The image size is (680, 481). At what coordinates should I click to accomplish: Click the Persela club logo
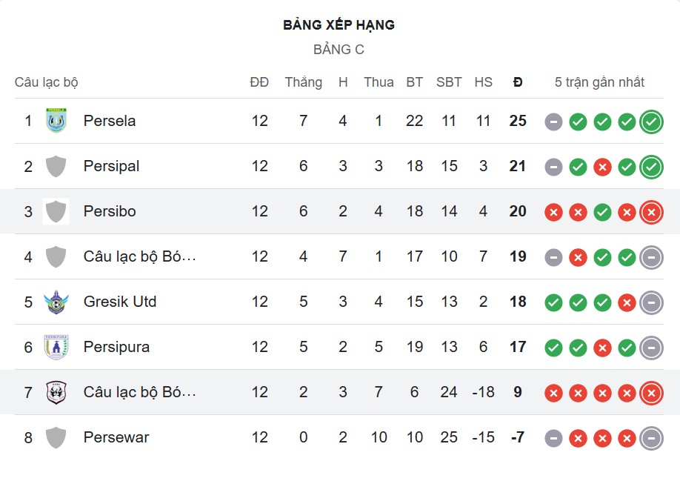tap(56, 121)
